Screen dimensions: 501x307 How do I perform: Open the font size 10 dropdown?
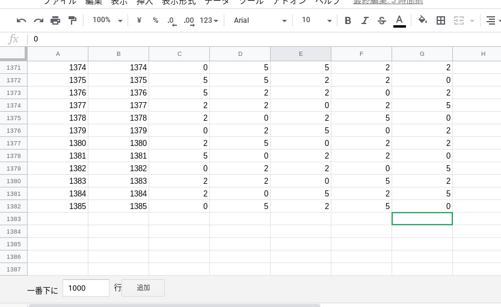pyautogui.click(x=316, y=20)
